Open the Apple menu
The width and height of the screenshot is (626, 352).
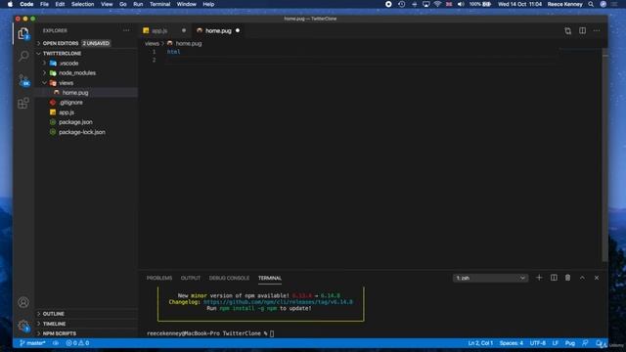coord(10,4)
